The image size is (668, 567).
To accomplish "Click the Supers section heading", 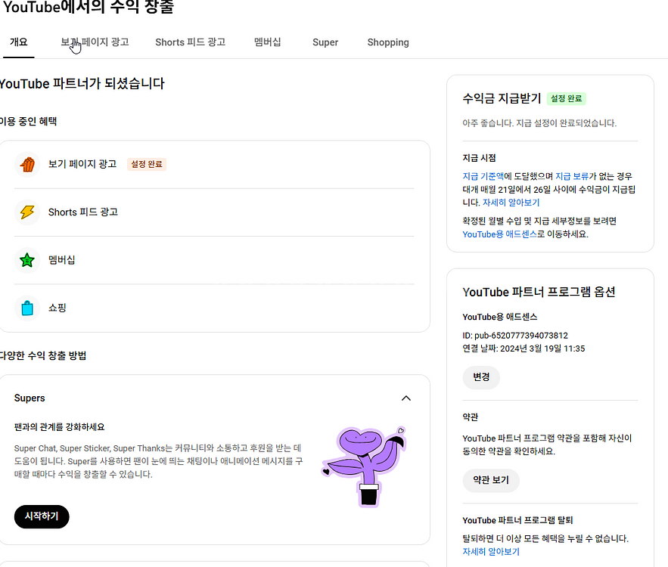I will tap(30, 398).
